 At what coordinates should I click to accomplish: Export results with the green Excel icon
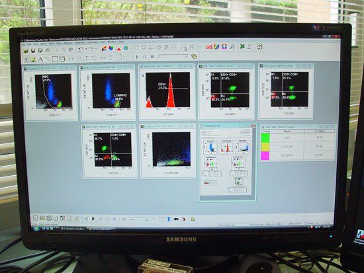pyautogui.click(x=242, y=47)
